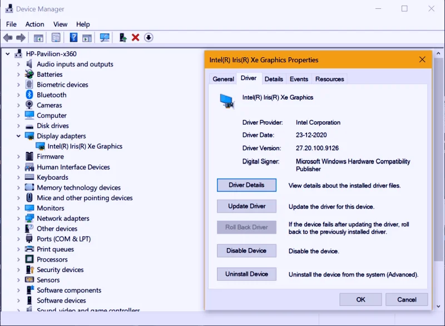Open Help documentation via the toolbar icon
445x326 pixels.
click(x=73, y=37)
